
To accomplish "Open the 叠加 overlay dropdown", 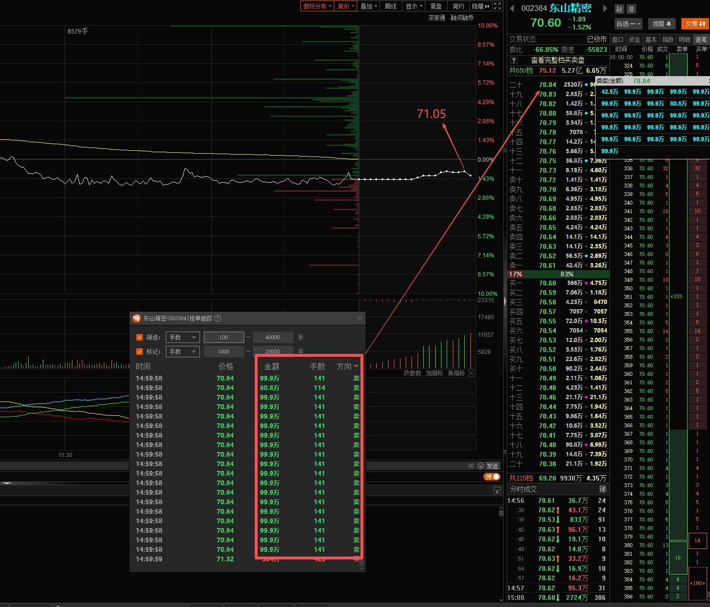I will coord(369,6).
